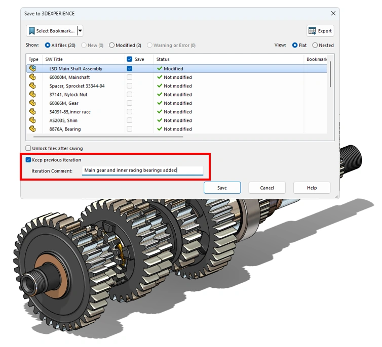Open Help for the save dialog
The width and height of the screenshot is (382, 347).
[x=312, y=188]
